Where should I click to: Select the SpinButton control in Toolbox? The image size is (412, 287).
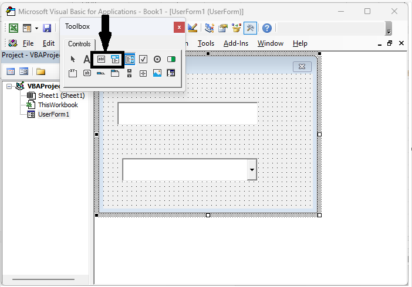click(143, 73)
